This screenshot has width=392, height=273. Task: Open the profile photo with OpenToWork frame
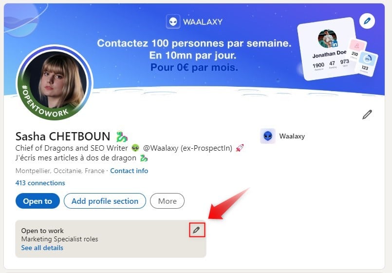(x=55, y=82)
